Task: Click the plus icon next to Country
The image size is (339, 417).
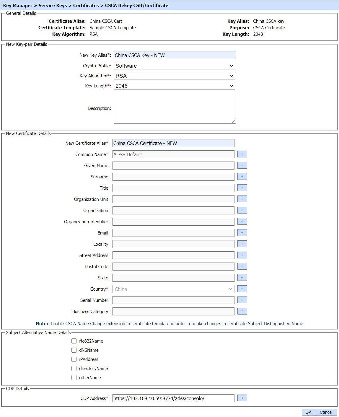Action: [242, 289]
